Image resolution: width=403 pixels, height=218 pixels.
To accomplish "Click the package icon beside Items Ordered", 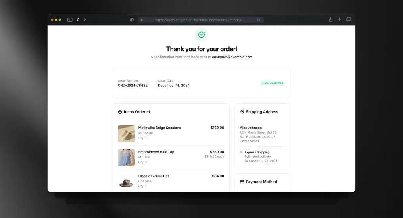I will 120,112.
